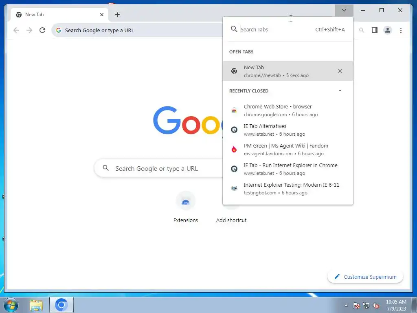The height and width of the screenshot is (313, 417).
Task: Click the Chrome Web Store rainbow favicon
Action: [234, 110]
